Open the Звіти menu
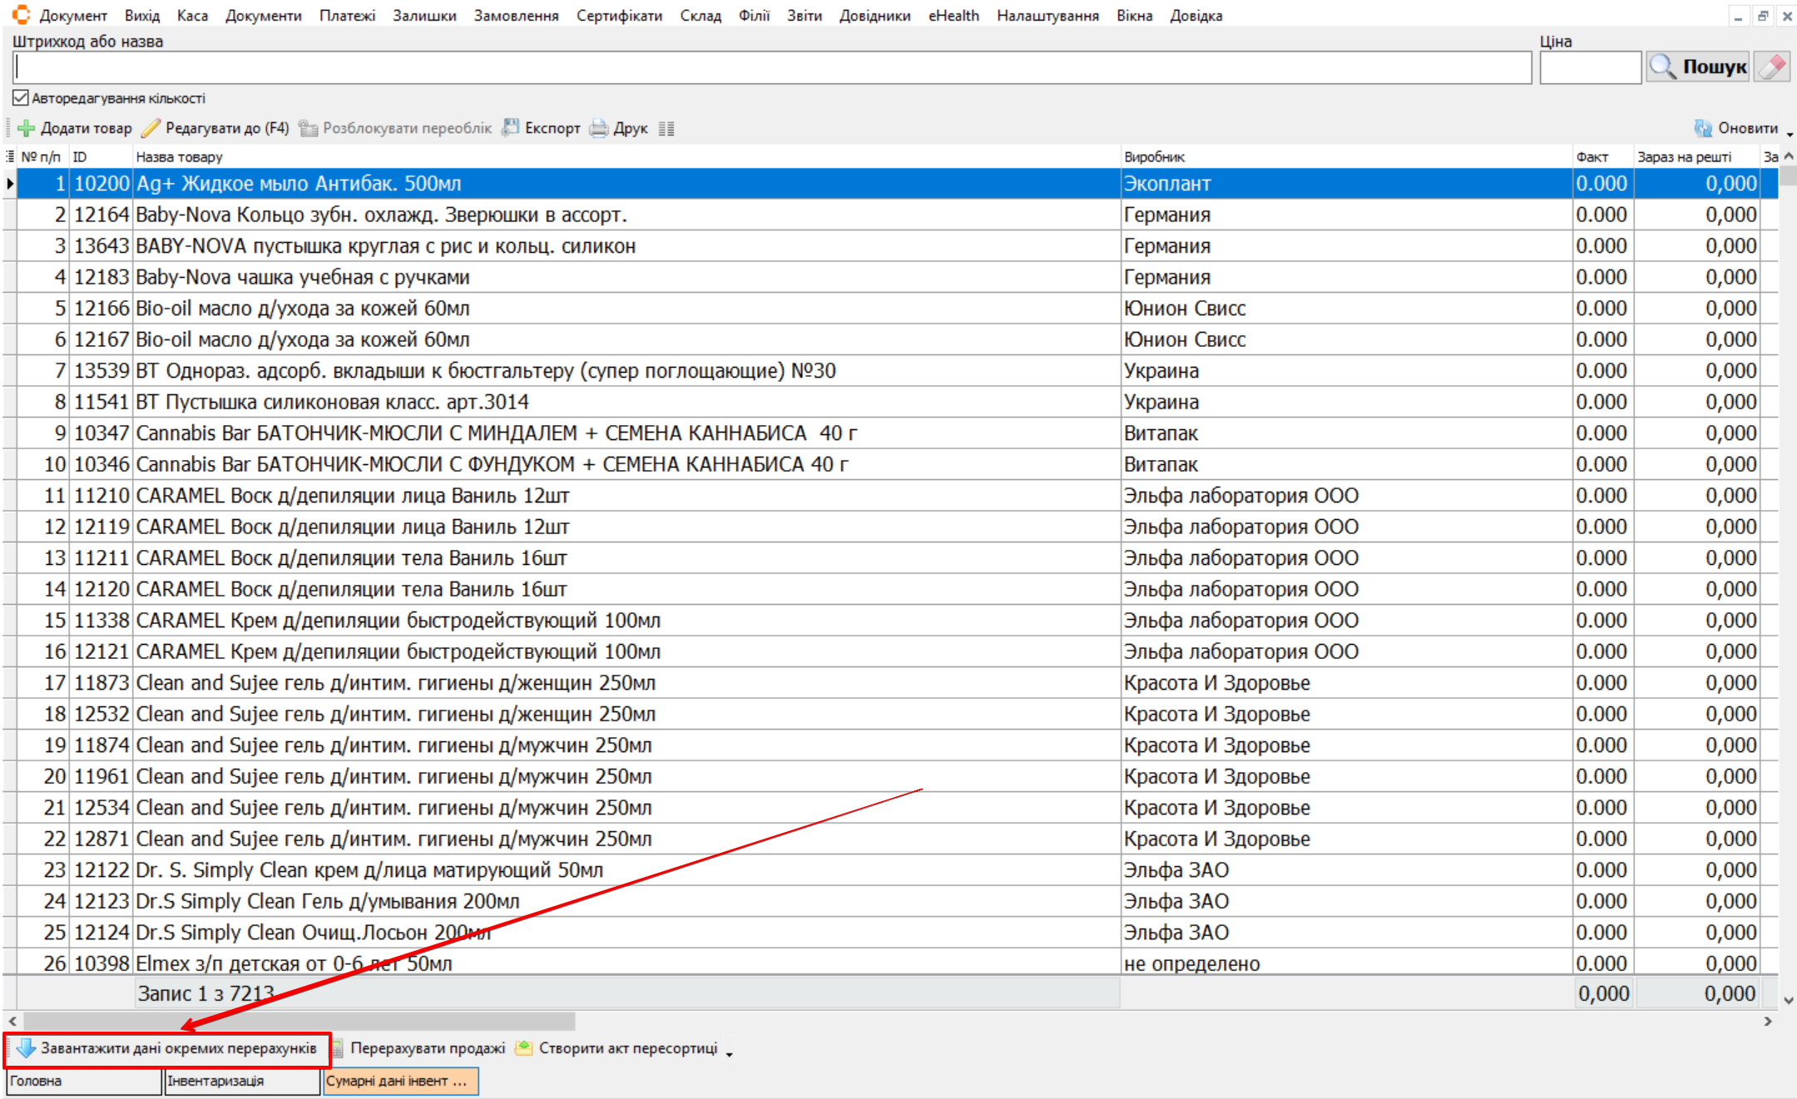The width and height of the screenshot is (1797, 1099). tap(804, 16)
